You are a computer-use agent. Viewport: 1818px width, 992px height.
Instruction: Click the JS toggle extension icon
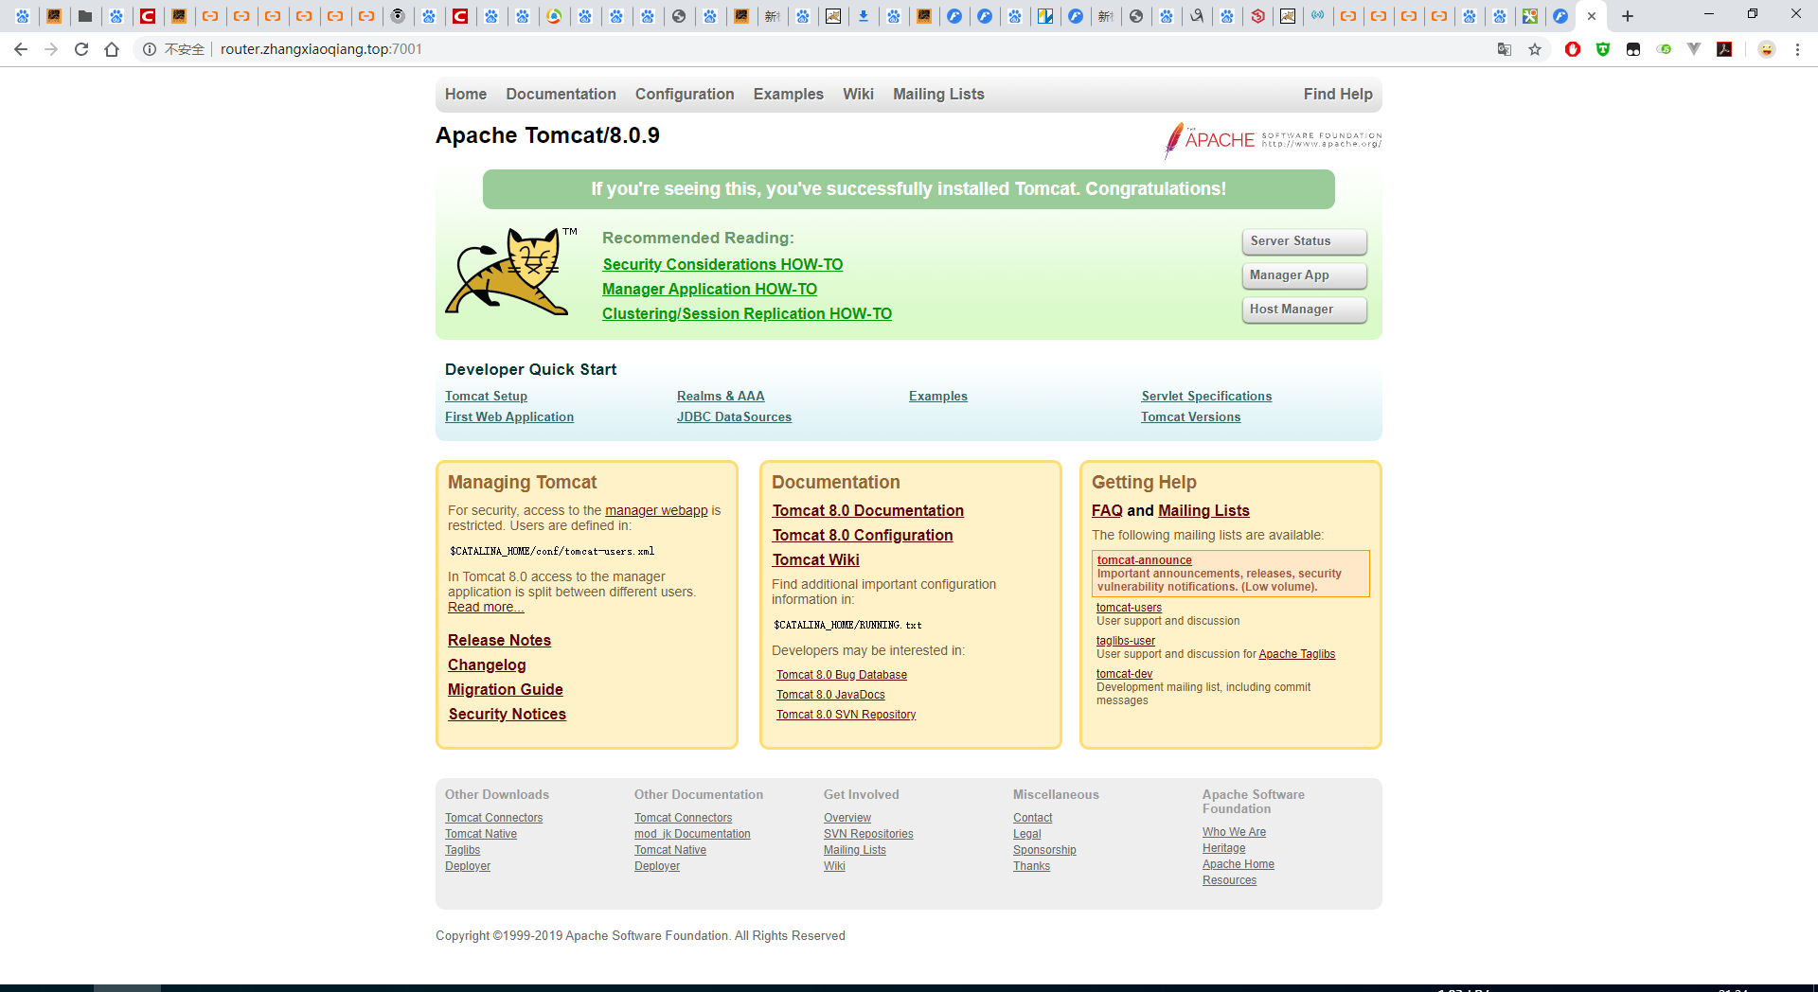point(1664,49)
